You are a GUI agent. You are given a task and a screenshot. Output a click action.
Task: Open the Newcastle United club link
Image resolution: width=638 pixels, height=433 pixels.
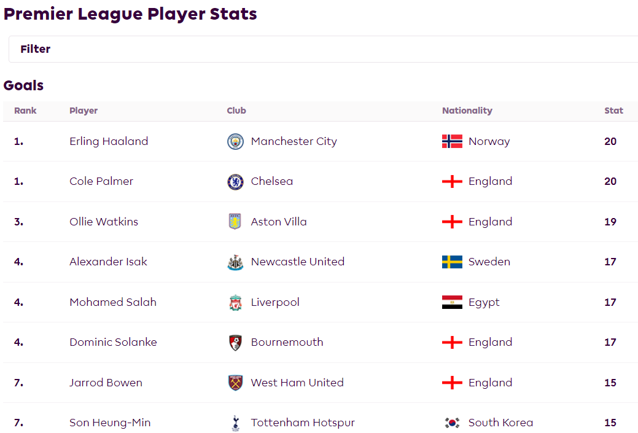tap(297, 262)
